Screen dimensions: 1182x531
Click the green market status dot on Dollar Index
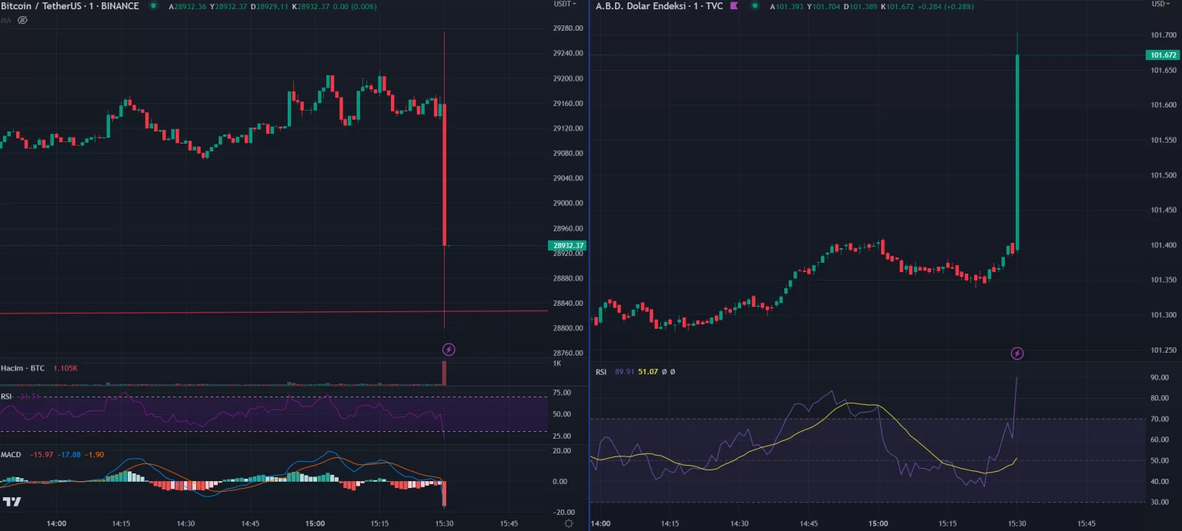pos(754,6)
